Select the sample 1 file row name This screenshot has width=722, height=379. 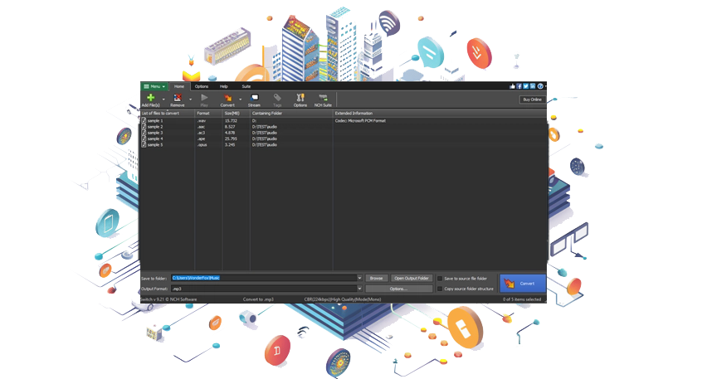click(155, 120)
